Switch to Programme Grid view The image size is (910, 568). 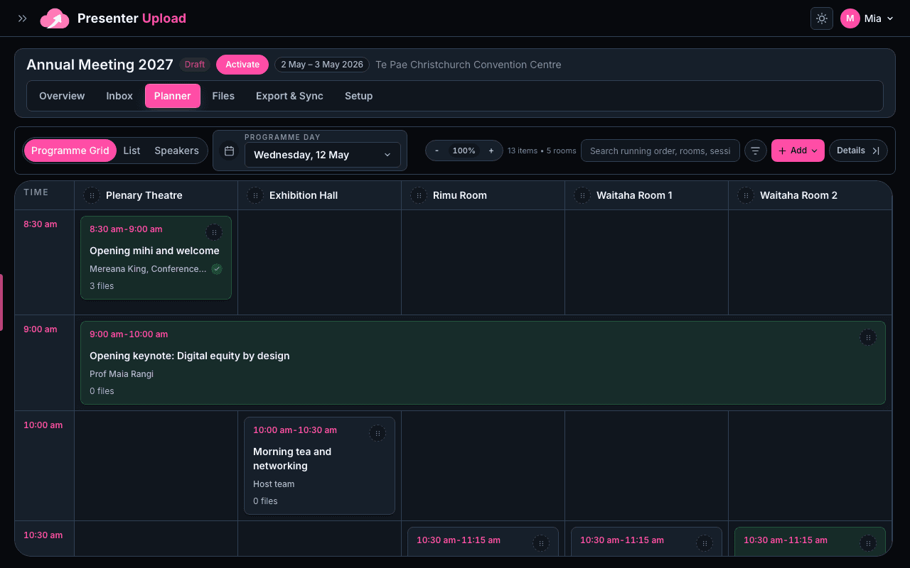(x=70, y=151)
